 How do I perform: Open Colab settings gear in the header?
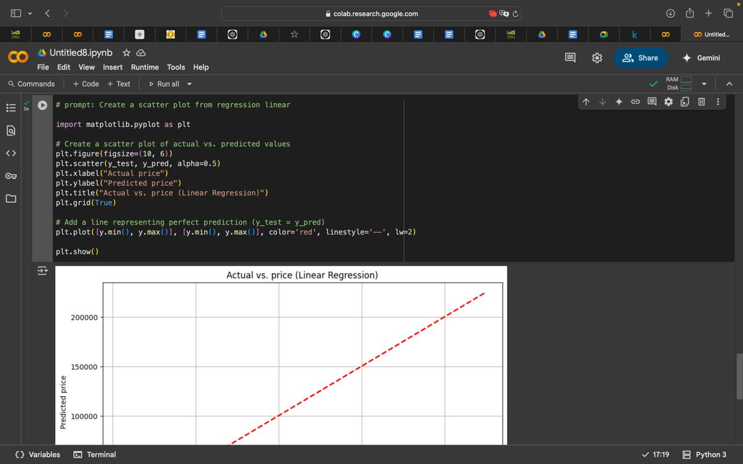coord(597,57)
